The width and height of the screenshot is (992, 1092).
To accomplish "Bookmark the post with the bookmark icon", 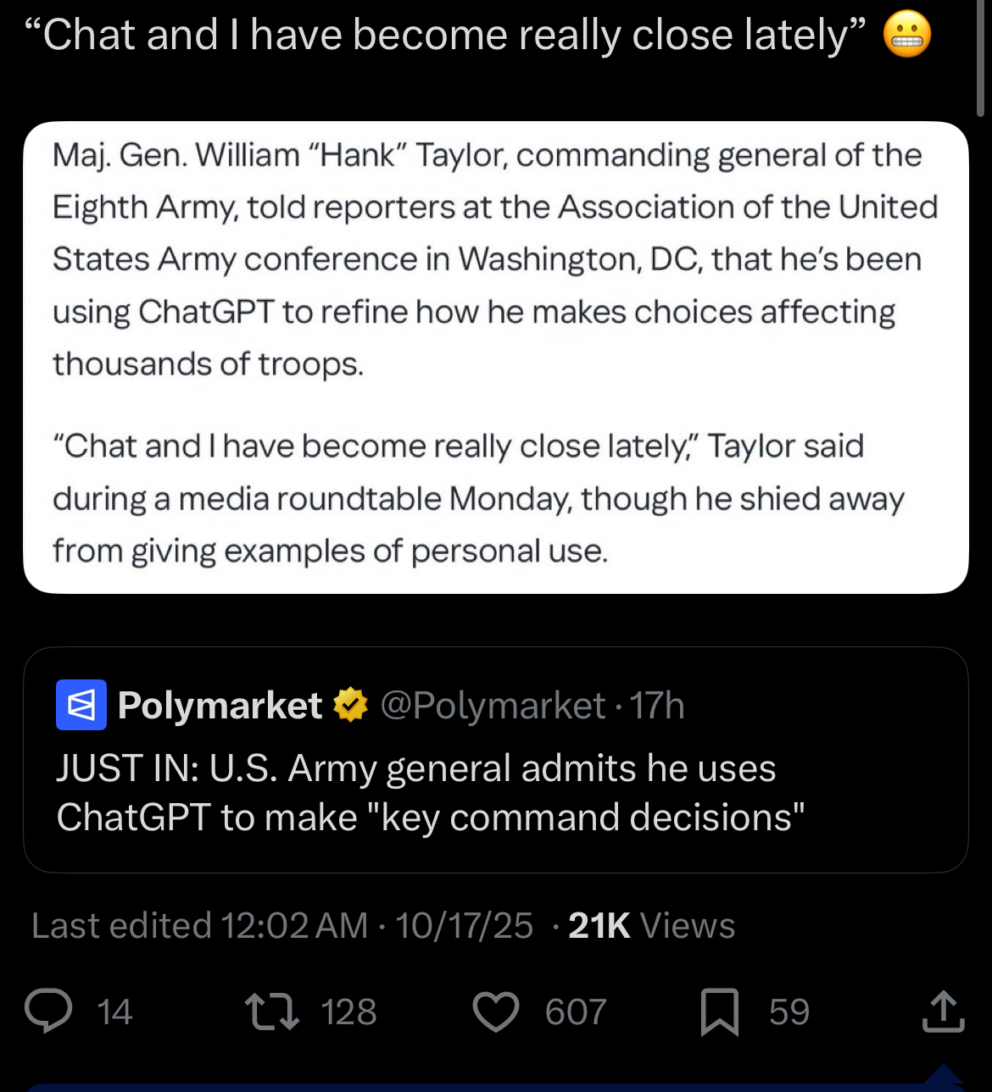I will click(x=719, y=1012).
